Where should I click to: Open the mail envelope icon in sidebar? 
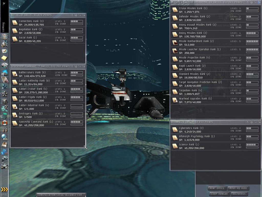click(x=4, y=51)
